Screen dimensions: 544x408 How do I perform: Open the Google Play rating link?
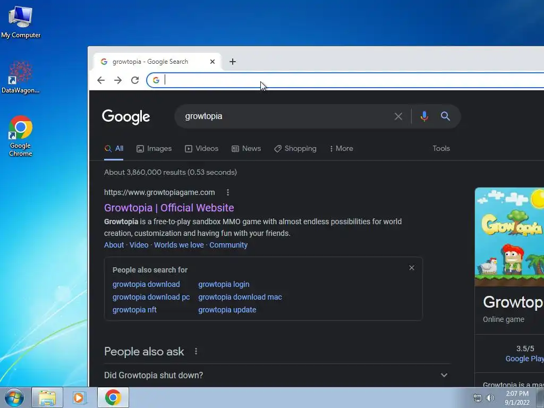click(524, 359)
